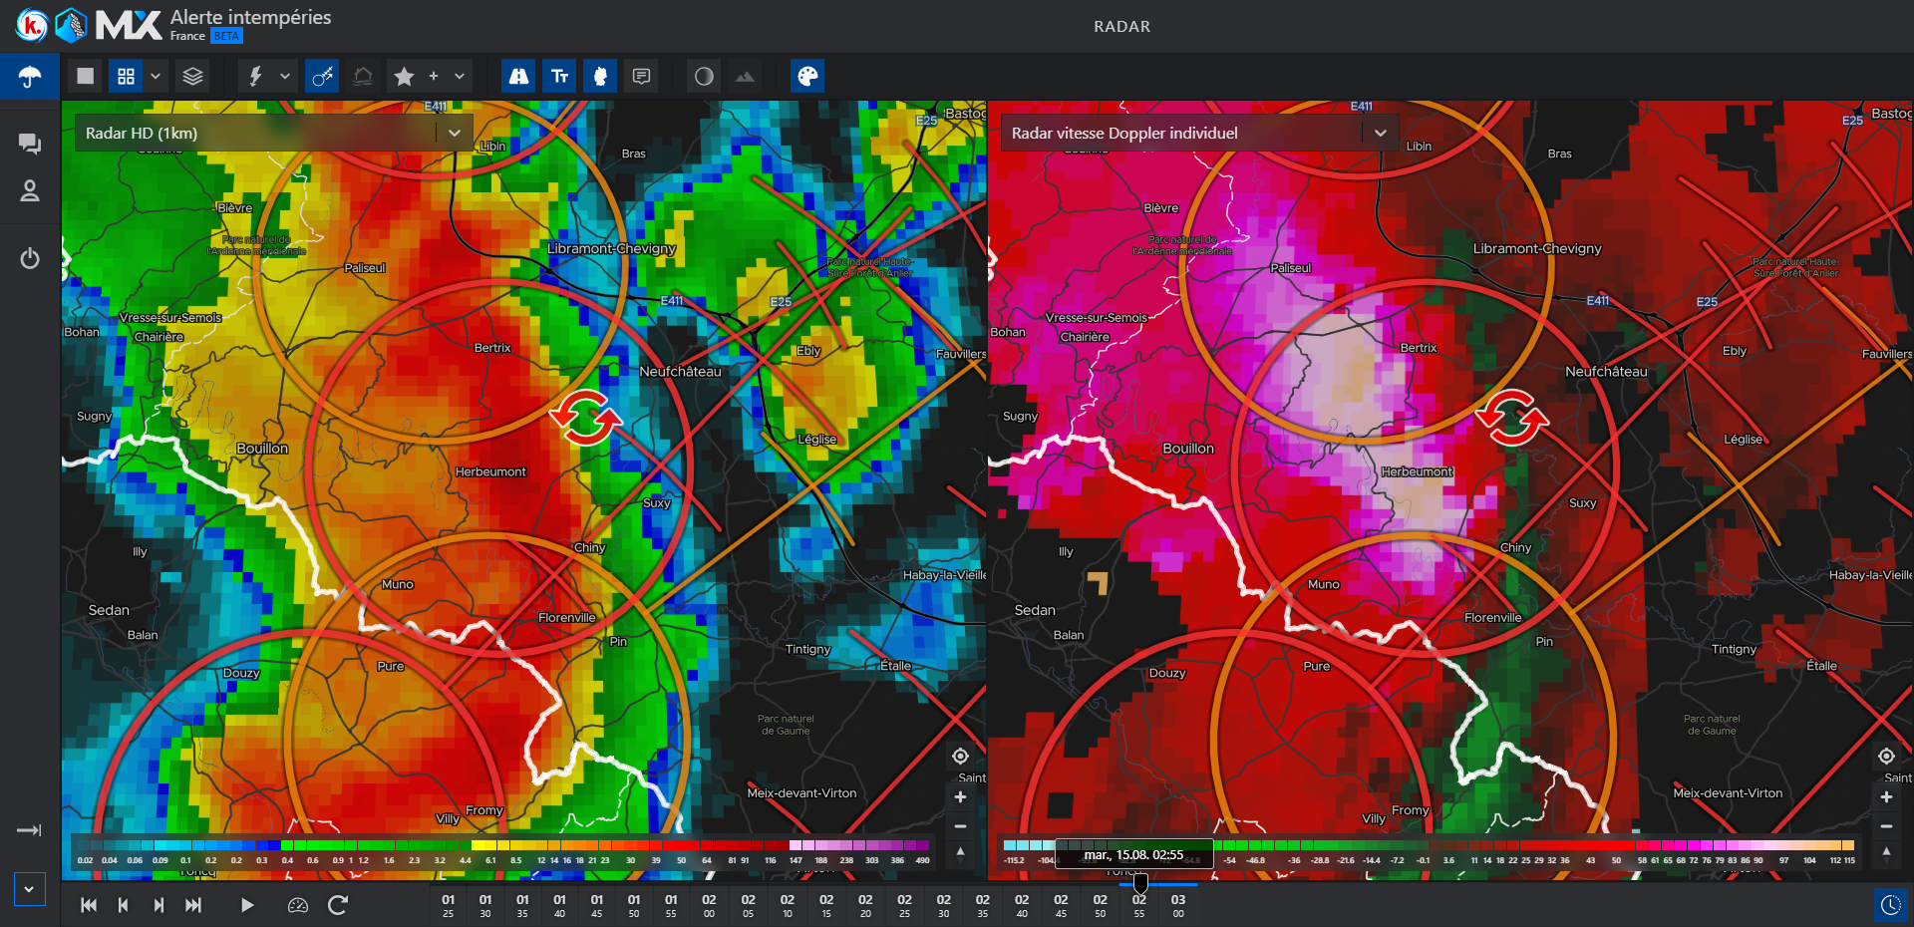Open the color palette settings icon

click(x=807, y=76)
